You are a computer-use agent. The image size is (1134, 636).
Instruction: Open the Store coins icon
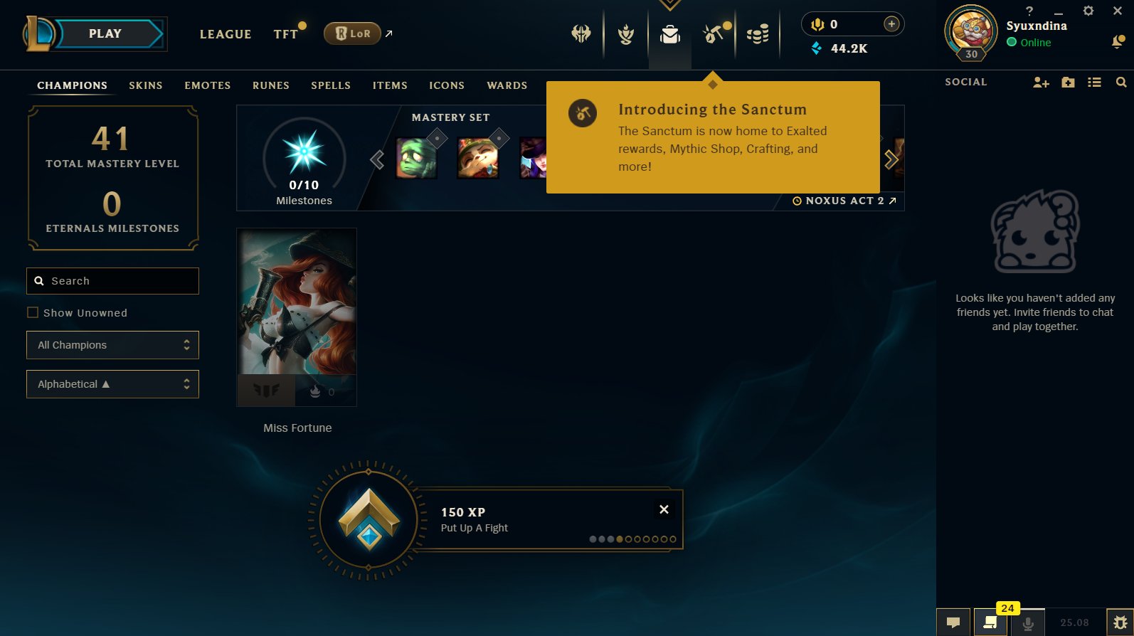click(x=758, y=33)
